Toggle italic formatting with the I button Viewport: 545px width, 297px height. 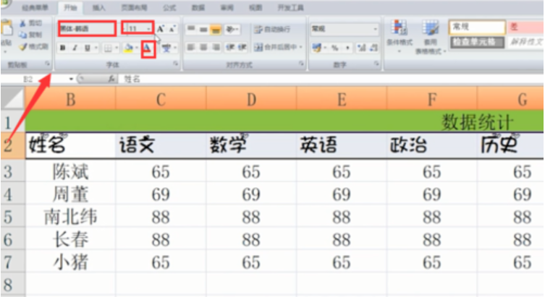point(75,48)
